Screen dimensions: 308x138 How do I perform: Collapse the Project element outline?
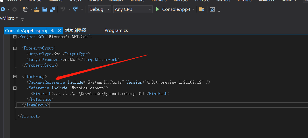pos(15,37)
